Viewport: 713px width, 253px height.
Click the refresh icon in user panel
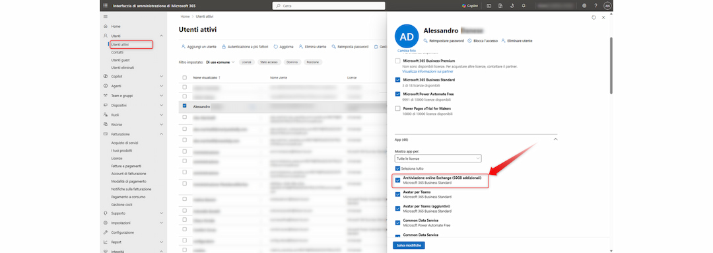(x=594, y=17)
